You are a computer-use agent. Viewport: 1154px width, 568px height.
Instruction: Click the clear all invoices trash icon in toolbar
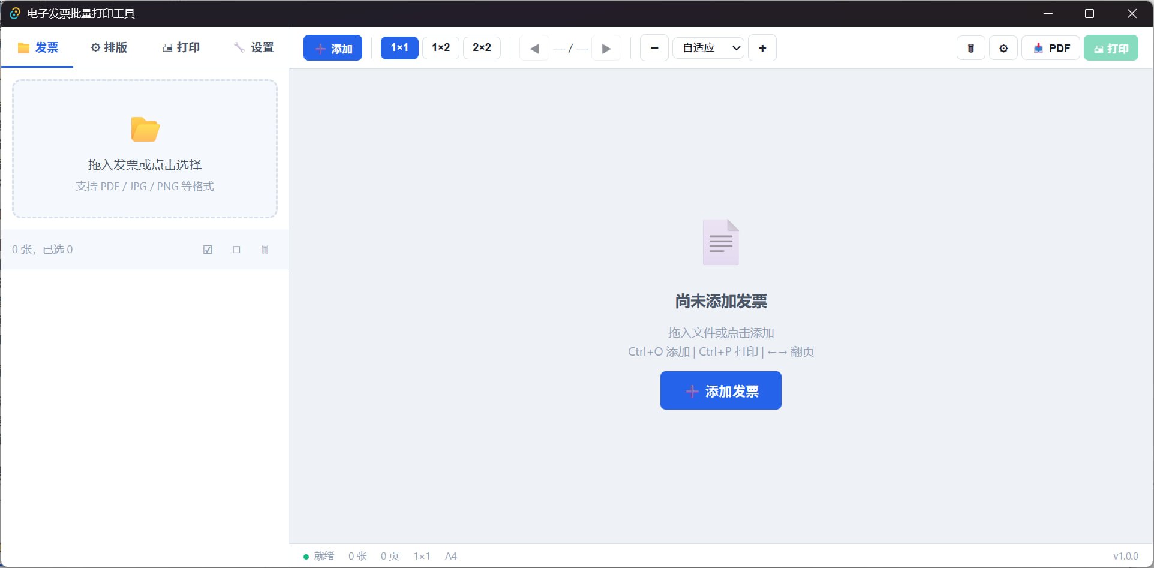click(x=970, y=48)
